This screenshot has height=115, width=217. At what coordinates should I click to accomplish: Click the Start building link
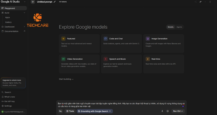pos(66,79)
